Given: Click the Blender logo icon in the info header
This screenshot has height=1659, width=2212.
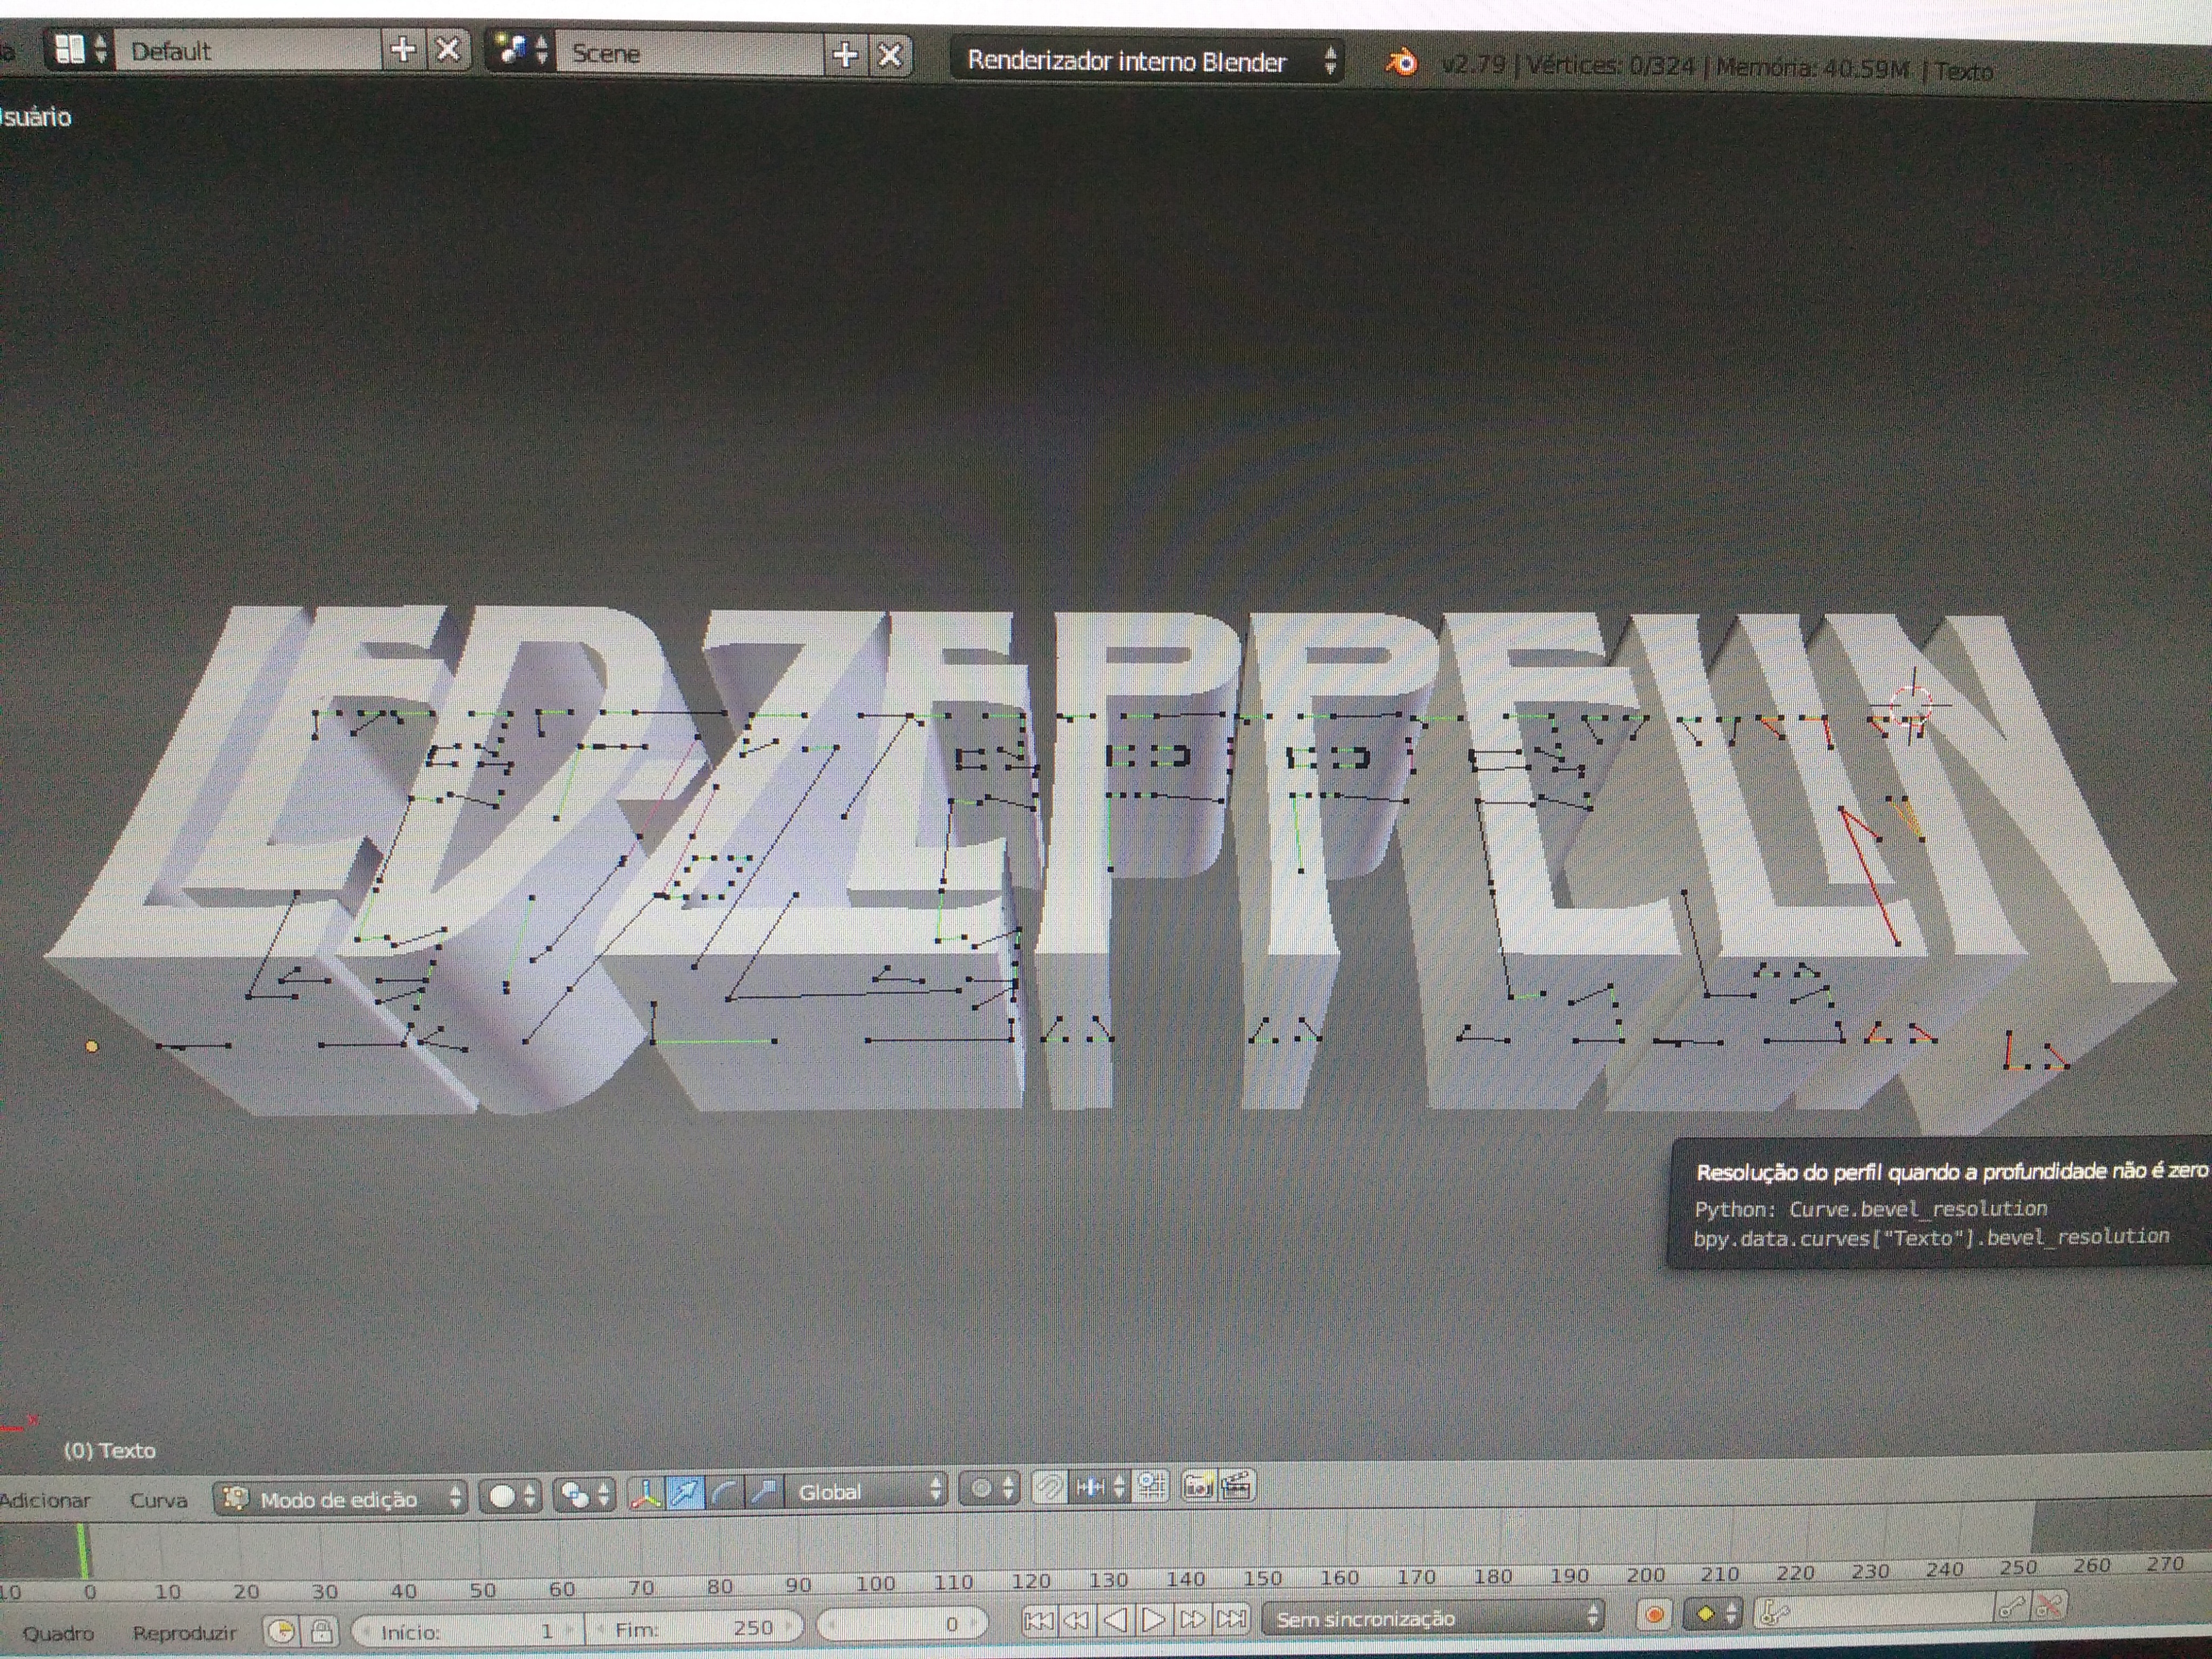Looking at the screenshot, I should coord(1402,64).
